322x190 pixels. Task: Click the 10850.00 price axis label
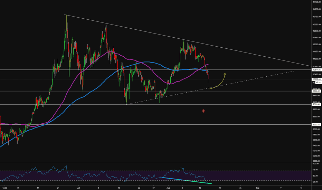pos(317,67)
